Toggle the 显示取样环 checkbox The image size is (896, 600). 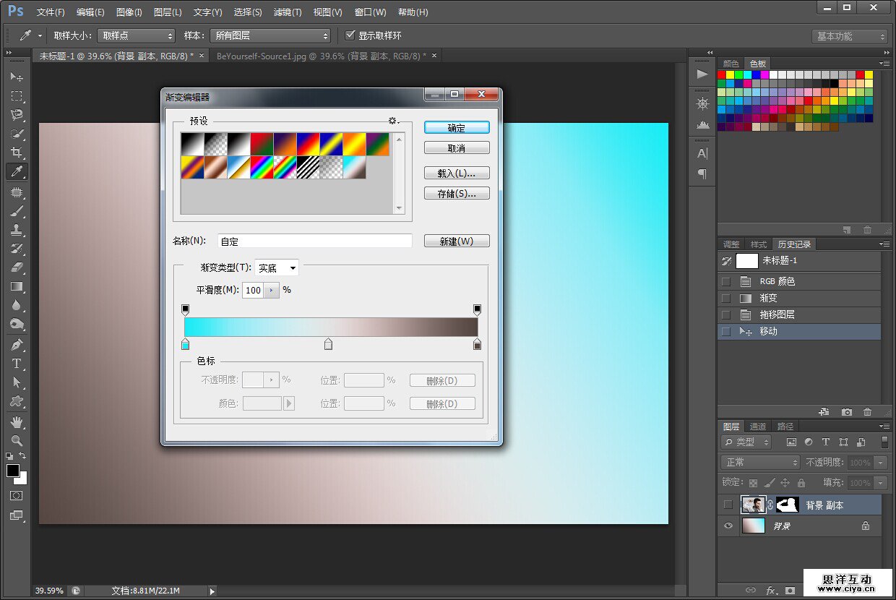coord(350,35)
